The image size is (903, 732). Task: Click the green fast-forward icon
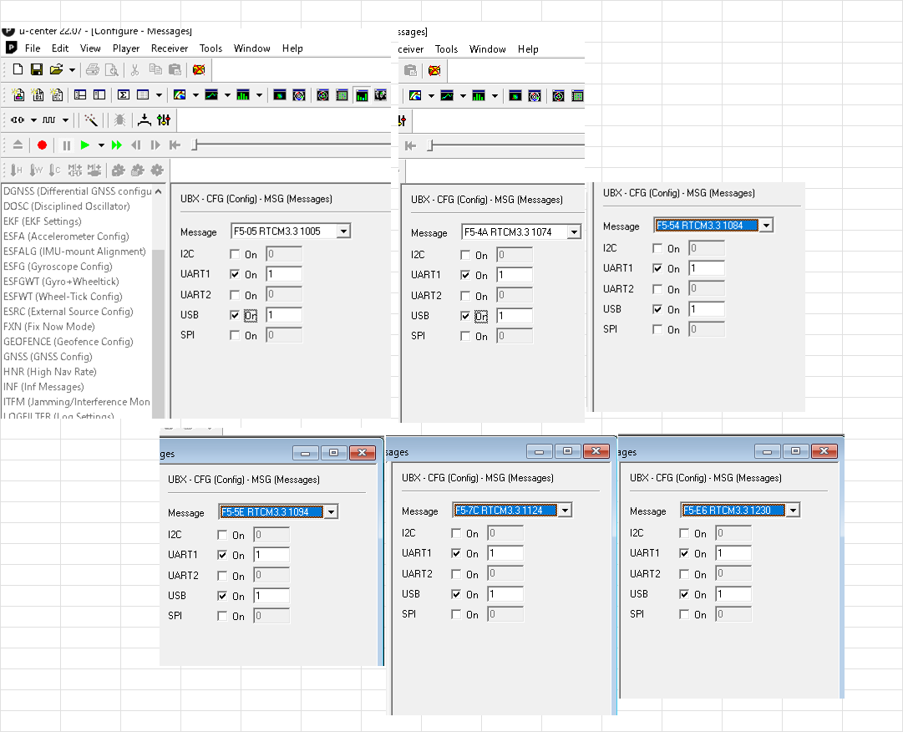[117, 145]
